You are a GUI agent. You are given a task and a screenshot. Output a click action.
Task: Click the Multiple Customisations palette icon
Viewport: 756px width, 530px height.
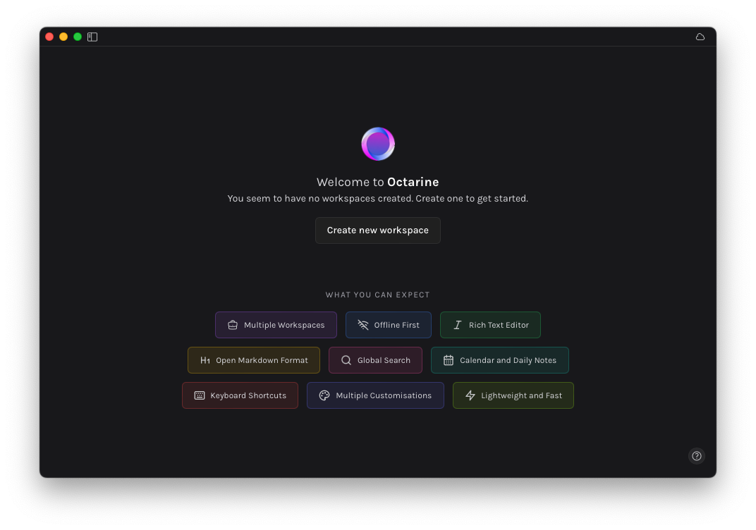pos(324,395)
